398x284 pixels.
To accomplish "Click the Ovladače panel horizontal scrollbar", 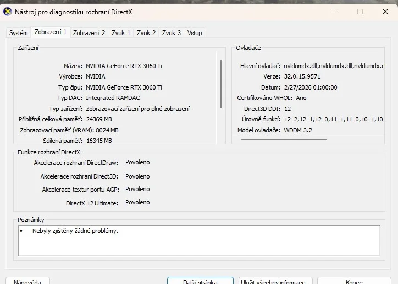I will [x=284, y=140].
